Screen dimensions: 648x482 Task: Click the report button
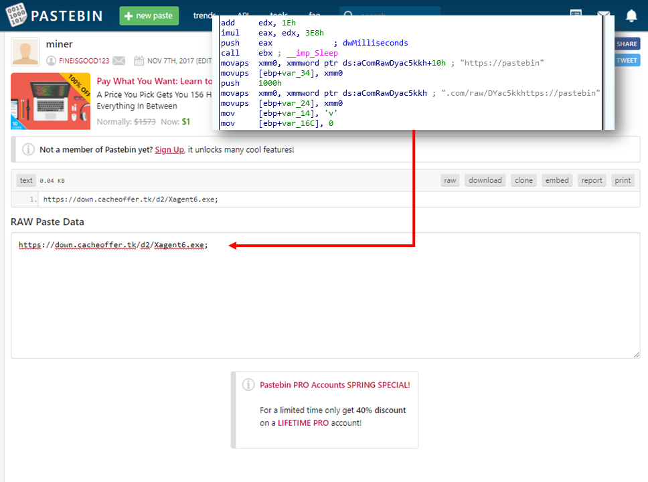(x=592, y=180)
